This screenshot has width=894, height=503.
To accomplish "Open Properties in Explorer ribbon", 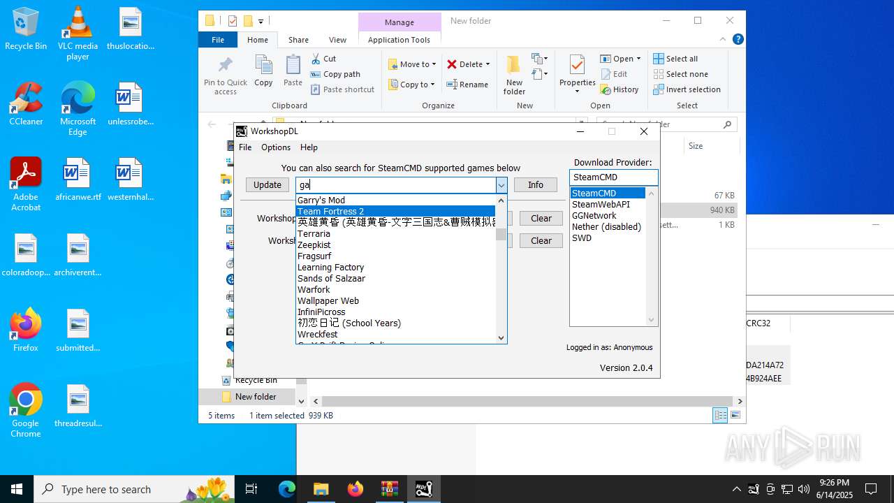I will pyautogui.click(x=577, y=74).
